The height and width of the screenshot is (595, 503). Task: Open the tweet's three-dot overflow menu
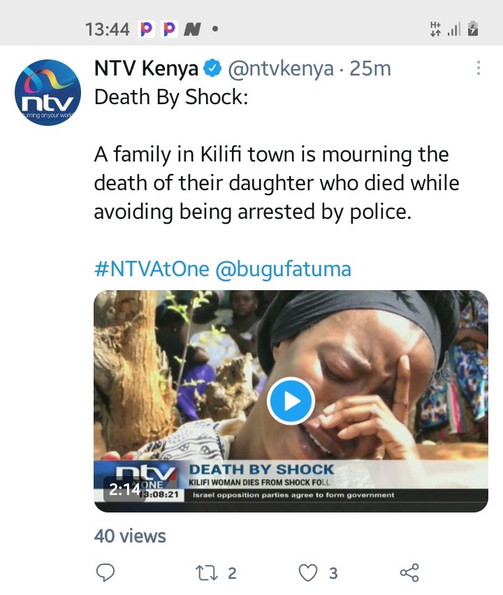[479, 68]
